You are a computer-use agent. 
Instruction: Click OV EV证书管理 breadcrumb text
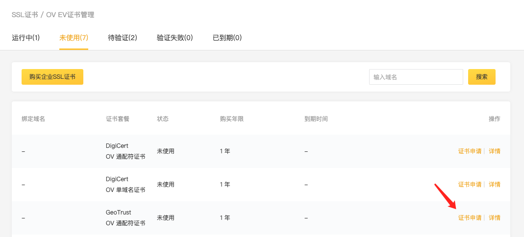click(70, 15)
